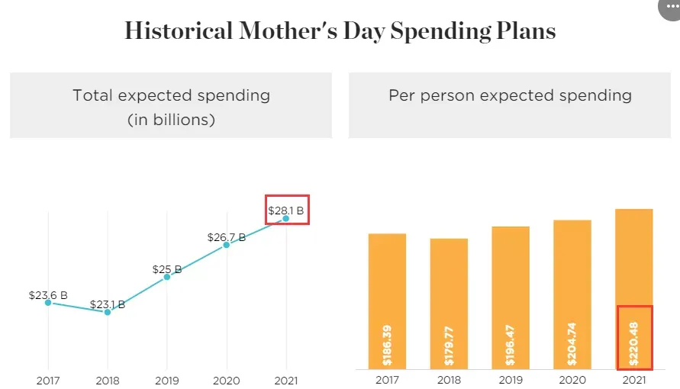Image resolution: width=680 pixels, height=389 pixels.
Task: Click the Historical Mother's Day Spending Plans title
Action: point(340,31)
